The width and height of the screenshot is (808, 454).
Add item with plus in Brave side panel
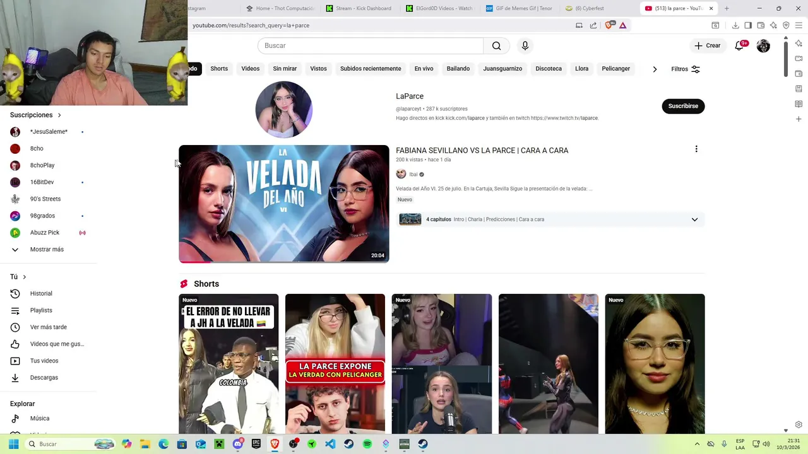799,119
